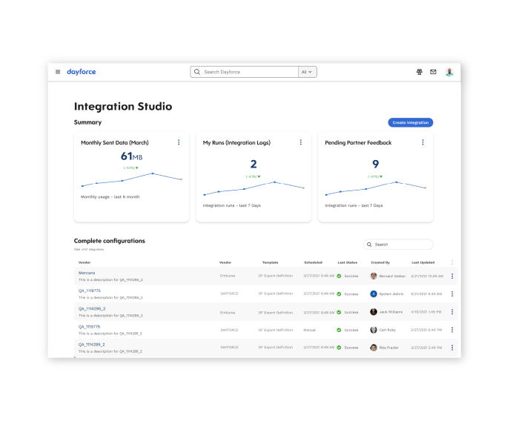Click the Create Integration button
Viewport: 510px width, 421px height.
click(x=411, y=122)
